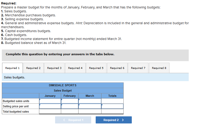This screenshot has width=204, height=126.
Task: Click the 'Total budgeted sales' row label
Action: tap(16, 112)
